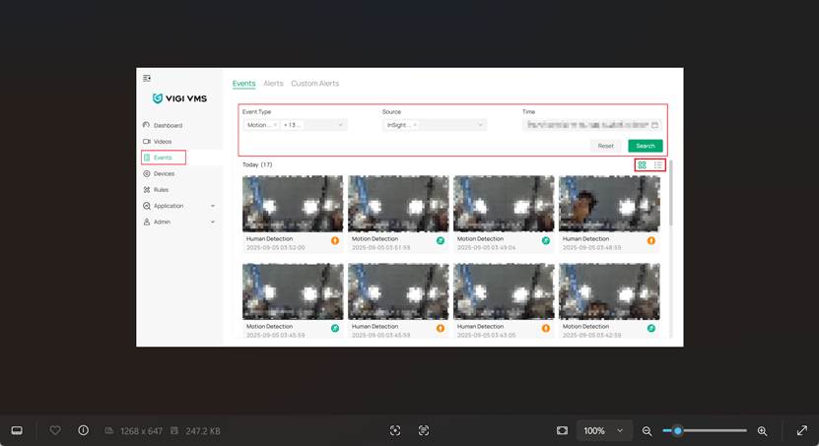Open Dashboard from the sidebar
The height and width of the screenshot is (446, 819).
click(167, 125)
